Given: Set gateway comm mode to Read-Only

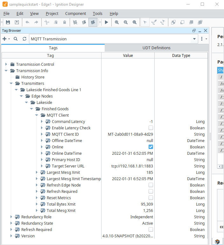Looking at the screenshot, I should point(84,22).
